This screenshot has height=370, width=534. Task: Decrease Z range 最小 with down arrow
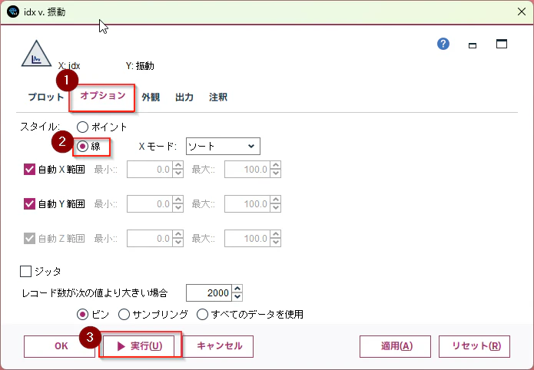tap(178, 243)
